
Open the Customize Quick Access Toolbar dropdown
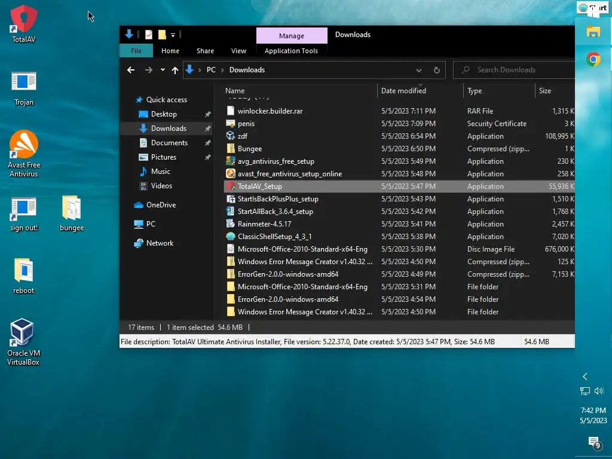click(173, 35)
